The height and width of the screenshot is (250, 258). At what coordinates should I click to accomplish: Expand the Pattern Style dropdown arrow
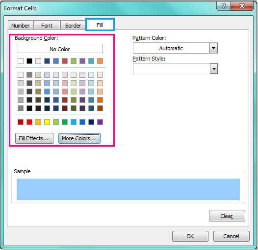tap(214, 69)
